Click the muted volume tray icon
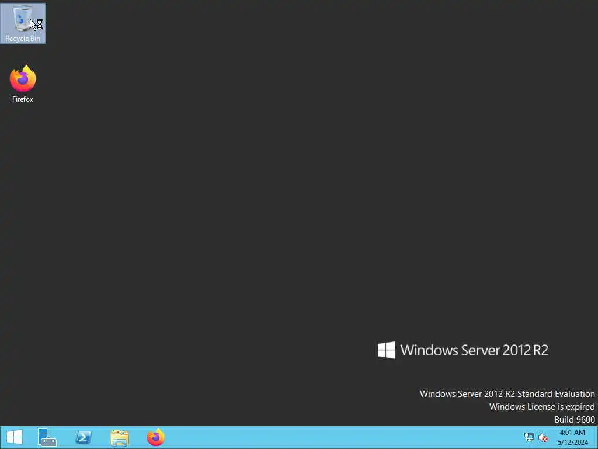Screen dimensions: 598x449 pos(543,437)
